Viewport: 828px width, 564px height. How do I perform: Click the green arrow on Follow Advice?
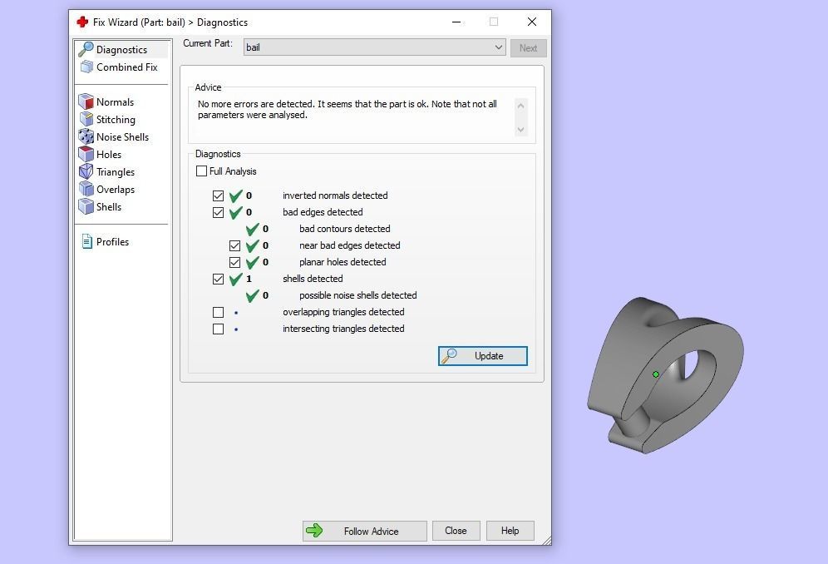pyautogui.click(x=314, y=530)
